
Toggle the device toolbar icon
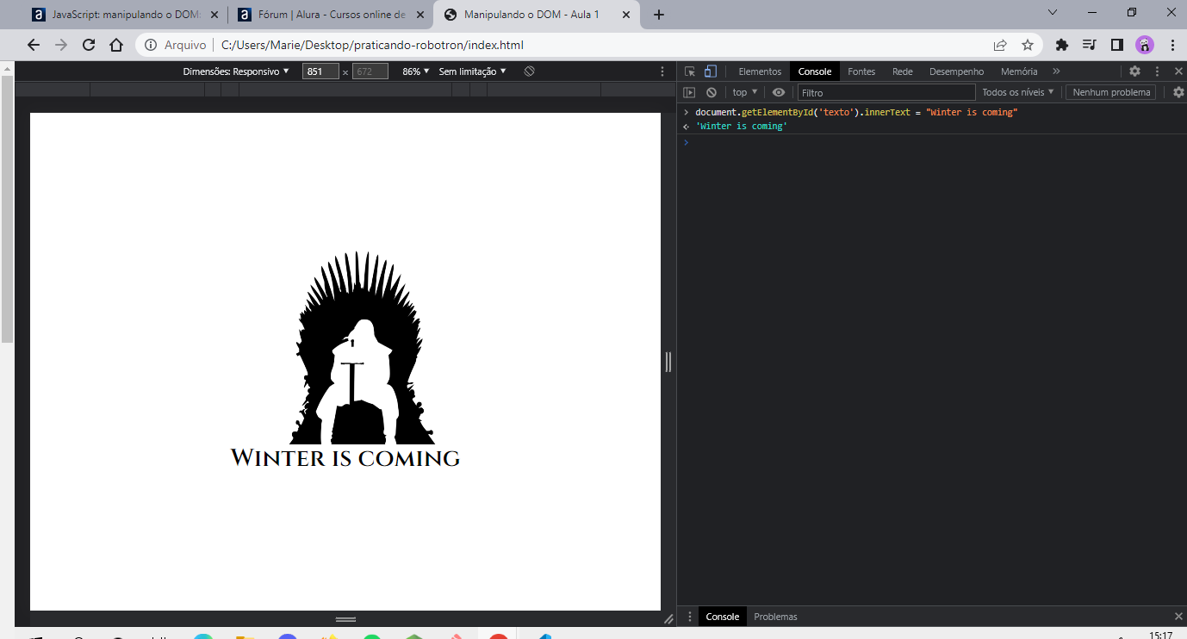[710, 71]
